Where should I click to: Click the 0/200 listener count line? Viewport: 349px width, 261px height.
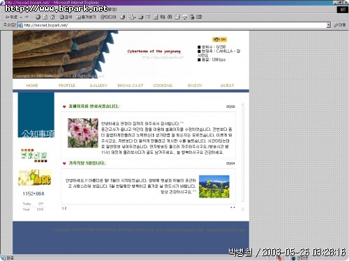(211, 47)
